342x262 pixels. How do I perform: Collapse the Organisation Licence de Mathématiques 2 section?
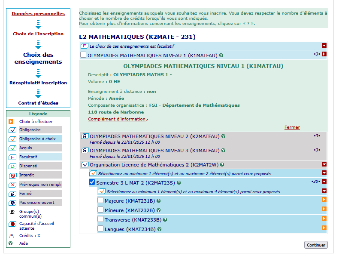[x=324, y=164]
